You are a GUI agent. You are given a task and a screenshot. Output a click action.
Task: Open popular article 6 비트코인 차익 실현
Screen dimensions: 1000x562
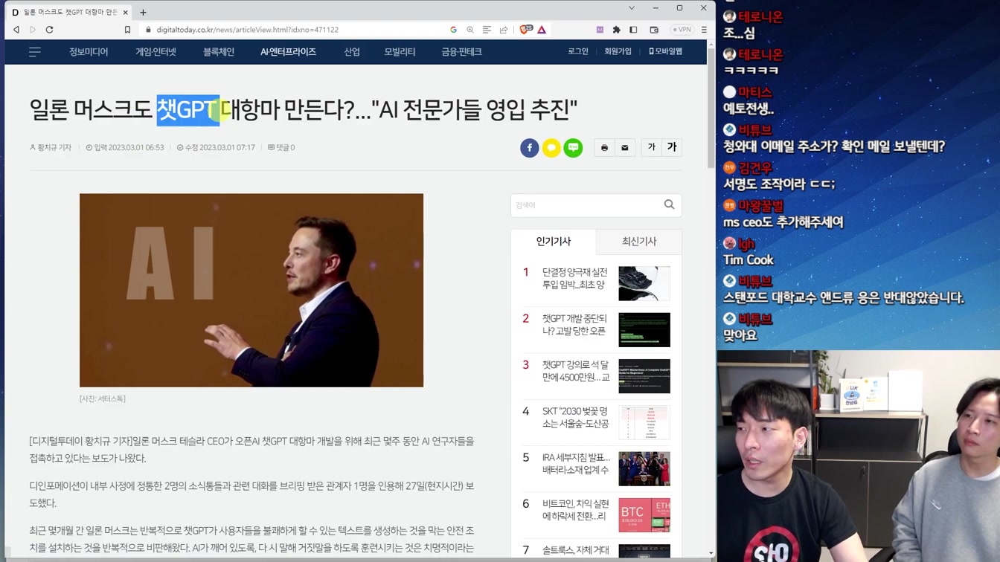tap(574, 509)
